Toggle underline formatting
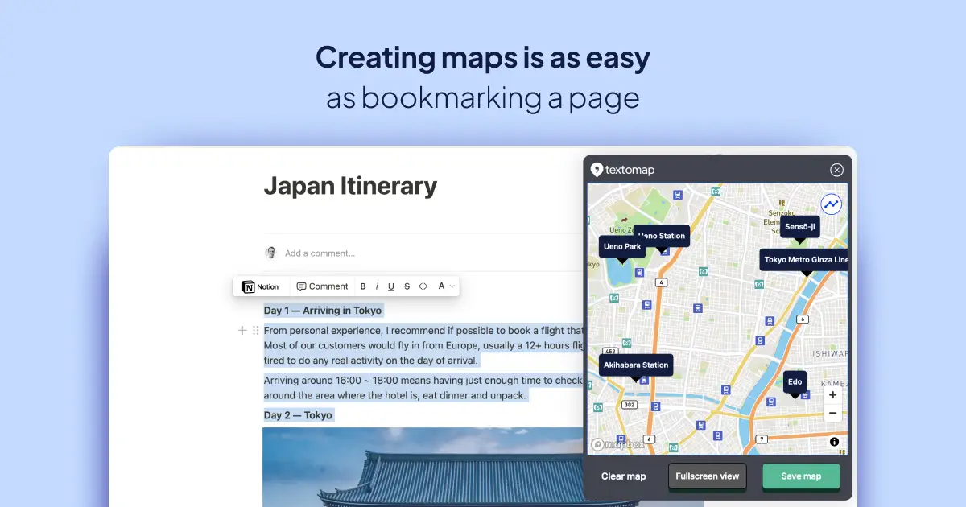Screen dimensions: 966x507 click(391, 286)
